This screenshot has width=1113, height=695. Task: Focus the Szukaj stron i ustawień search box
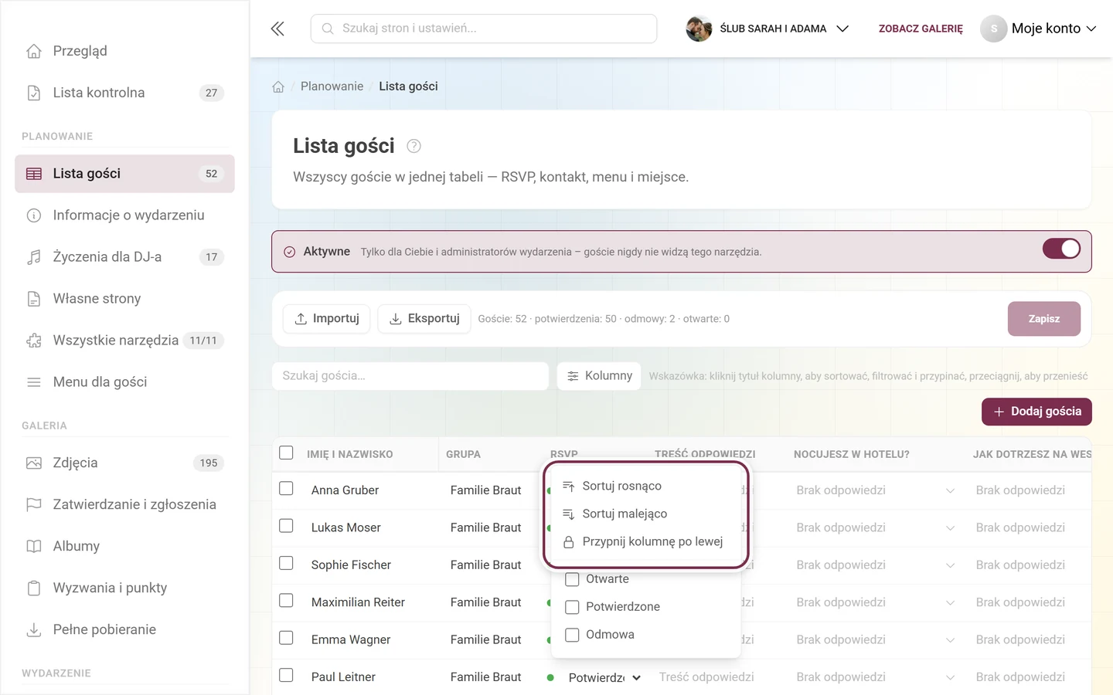[x=484, y=29]
